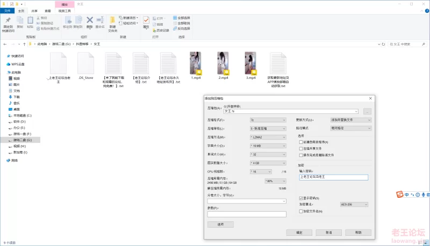Click 全部取消 in the ribbon
The width and height of the screenshot is (430, 246).
pyautogui.click(x=182, y=23)
